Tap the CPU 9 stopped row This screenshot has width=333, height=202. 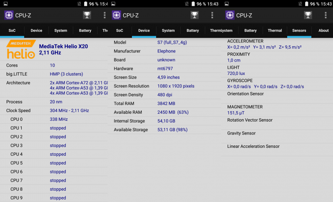[x=54, y=198]
